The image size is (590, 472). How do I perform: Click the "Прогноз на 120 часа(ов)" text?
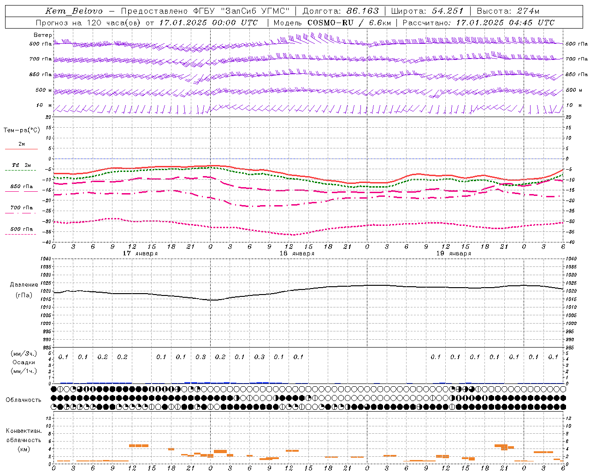(x=88, y=23)
